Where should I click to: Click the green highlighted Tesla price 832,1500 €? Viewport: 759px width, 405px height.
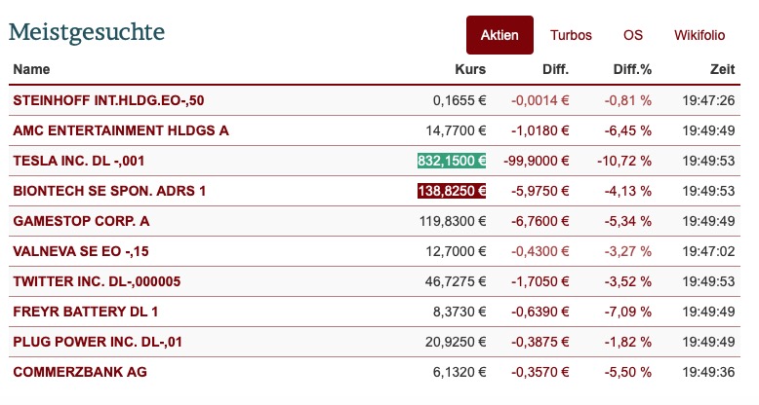(x=452, y=161)
